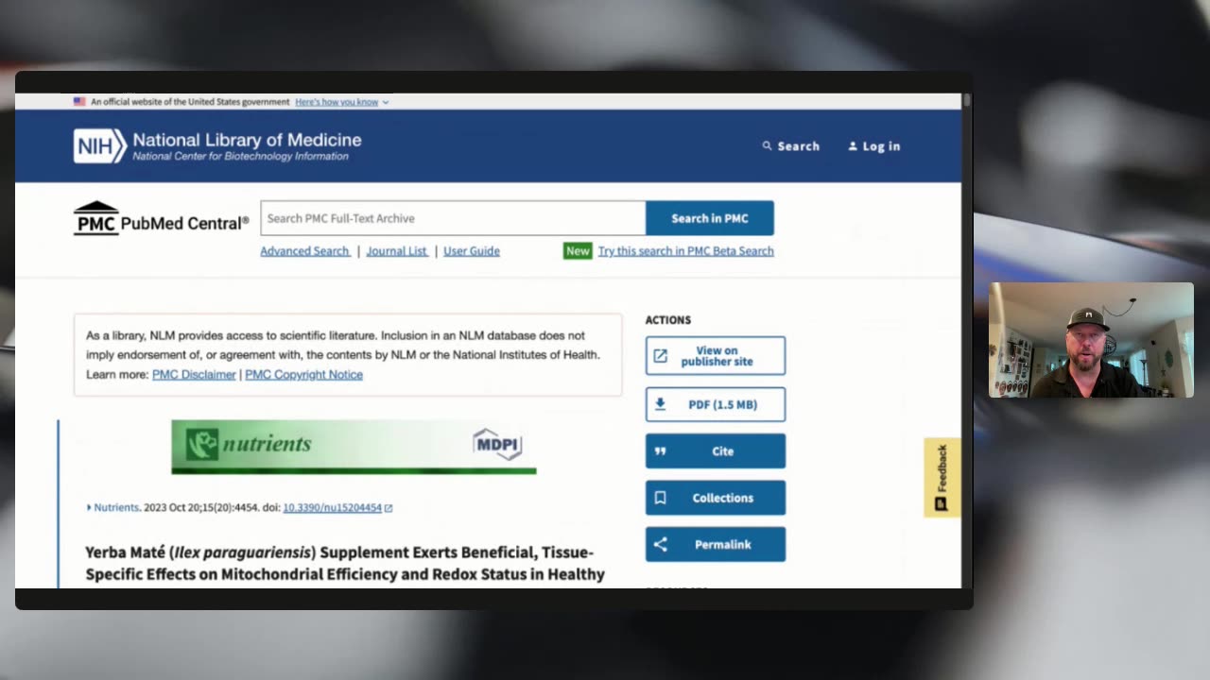Screen dimensions: 1210x680
Task: Click the National Library of Medicine title
Action: coord(247,140)
